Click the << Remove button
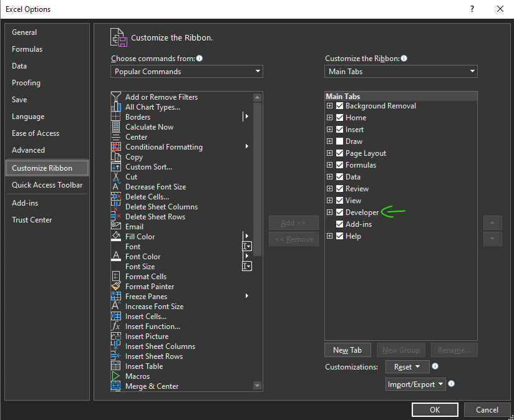Screen dimensions: 514x420 (x=293, y=239)
